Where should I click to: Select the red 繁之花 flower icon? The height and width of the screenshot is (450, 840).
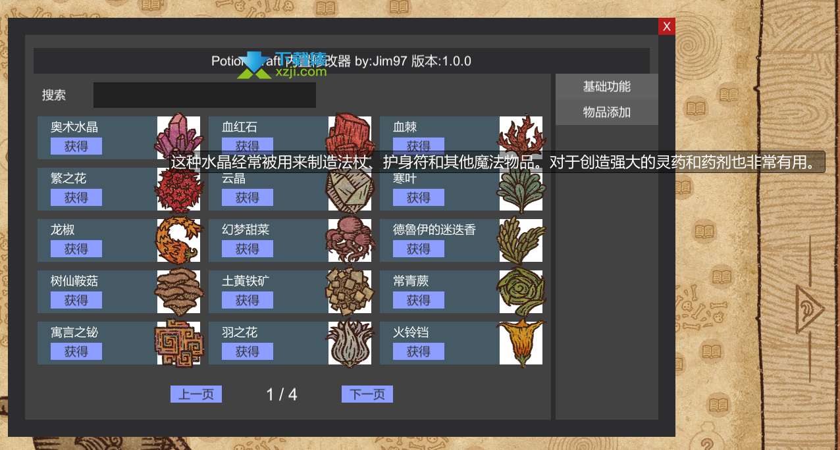click(x=178, y=189)
